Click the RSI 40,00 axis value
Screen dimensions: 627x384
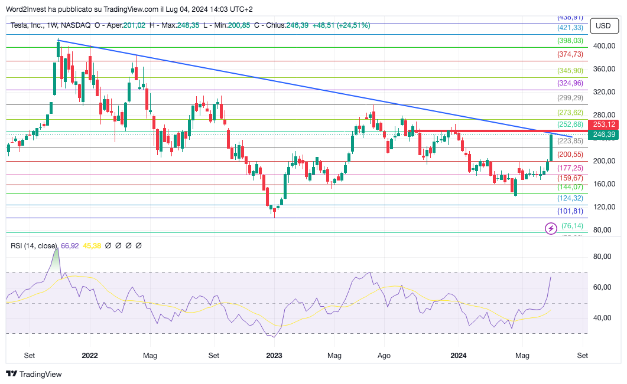602,318
